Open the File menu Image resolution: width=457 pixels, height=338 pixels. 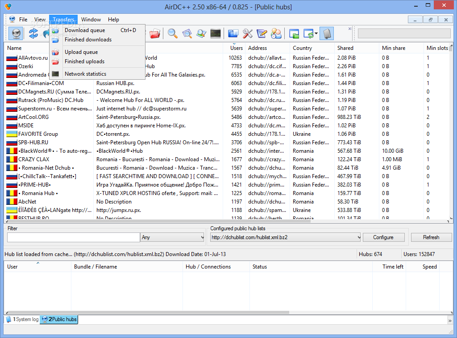[x=23, y=20]
